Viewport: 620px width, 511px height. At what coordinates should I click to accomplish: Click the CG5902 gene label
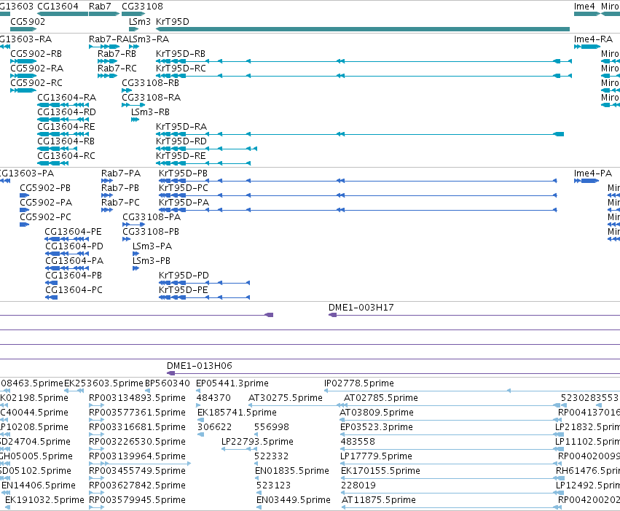point(28,21)
